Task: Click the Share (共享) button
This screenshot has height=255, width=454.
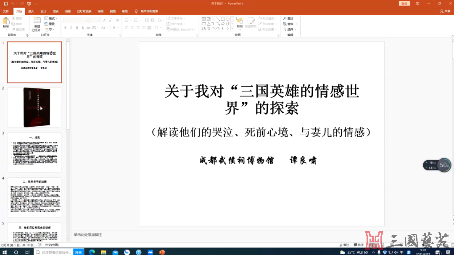Action: pyautogui.click(x=445, y=11)
